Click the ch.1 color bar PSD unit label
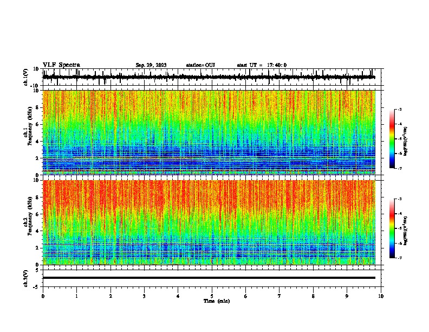 point(406,142)
